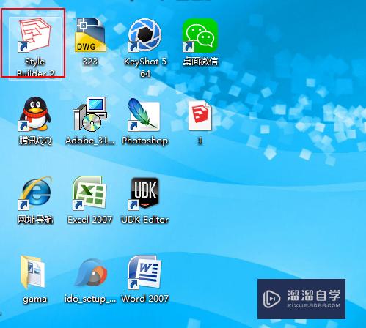Click the 'Style Builder 2' label text
This screenshot has height=328, width=366.
coord(35,67)
